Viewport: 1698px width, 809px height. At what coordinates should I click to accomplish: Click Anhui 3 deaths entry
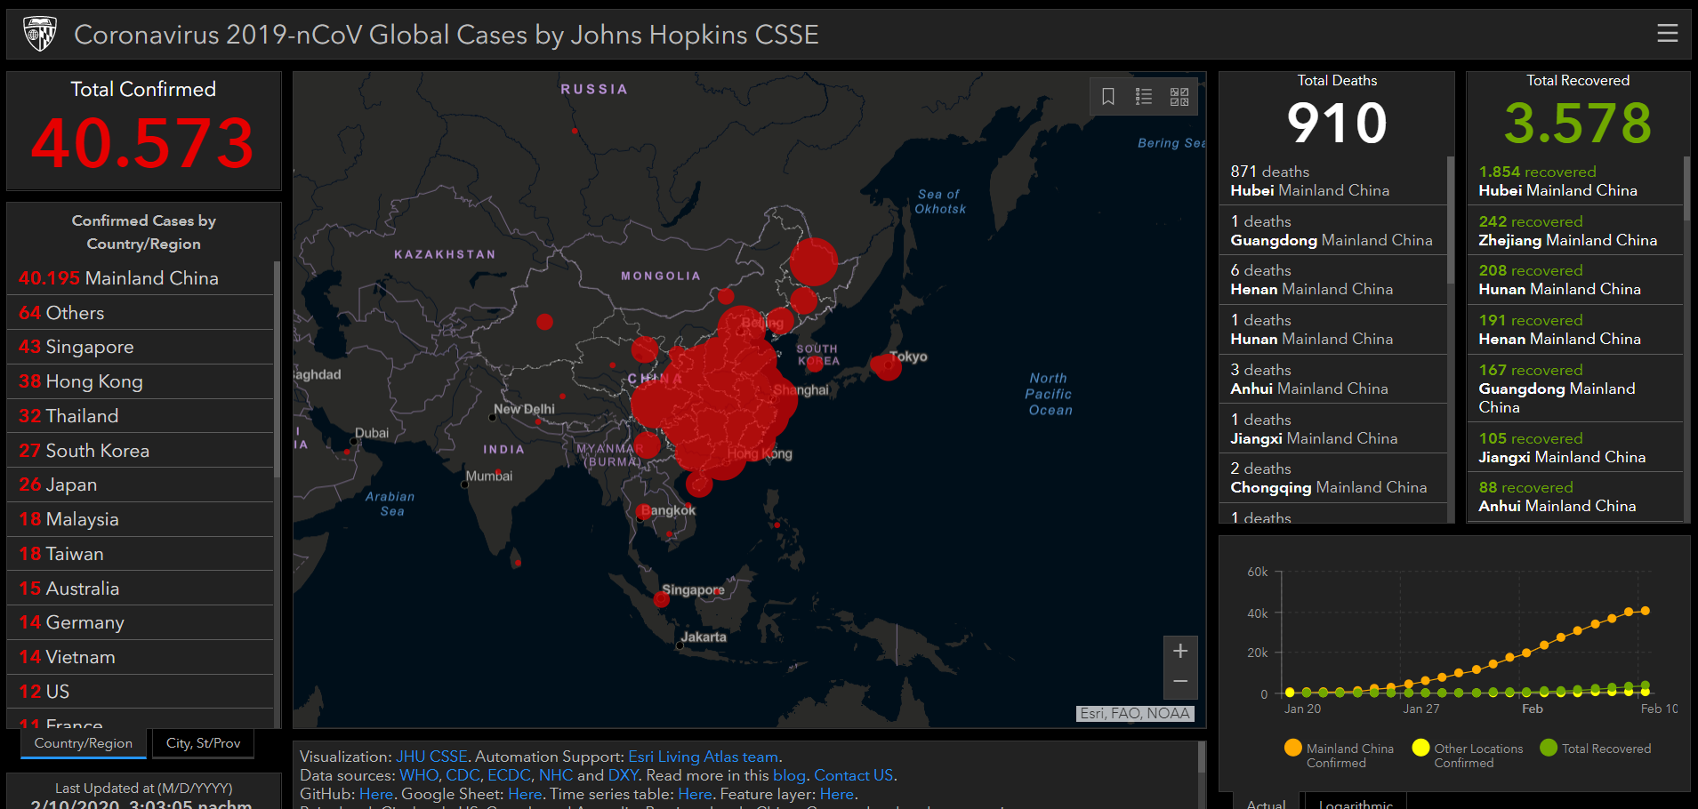1333,379
